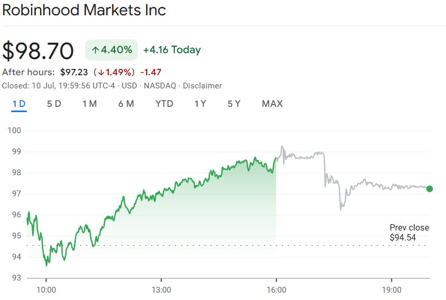Select the 1D time range tab
The width and height of the screenshot is (446, 300).
pos(19,104)
